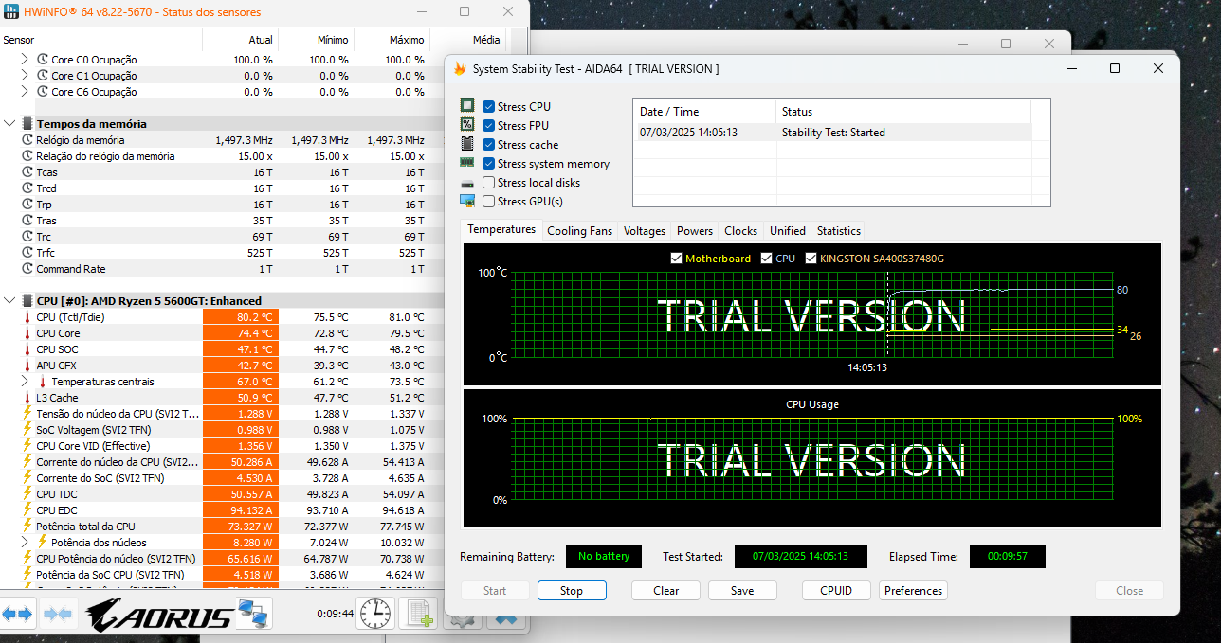
Task: Toggle CPU checkbox in temperature graph legend
Action: 766,259
